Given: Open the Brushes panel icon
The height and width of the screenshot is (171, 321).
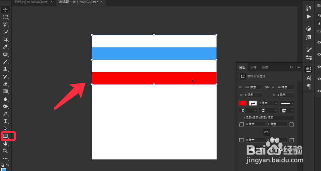Looking at the screenshot, I should point(308,58).
